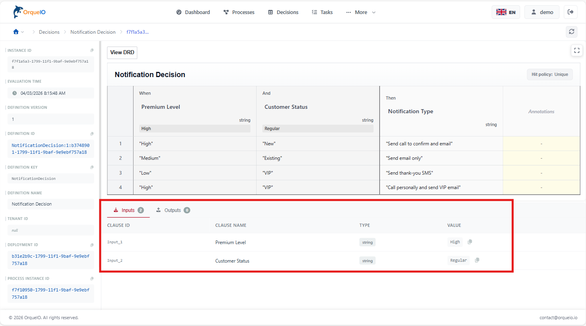Copy the Customer Status value Regular

[x=477, y=260]
